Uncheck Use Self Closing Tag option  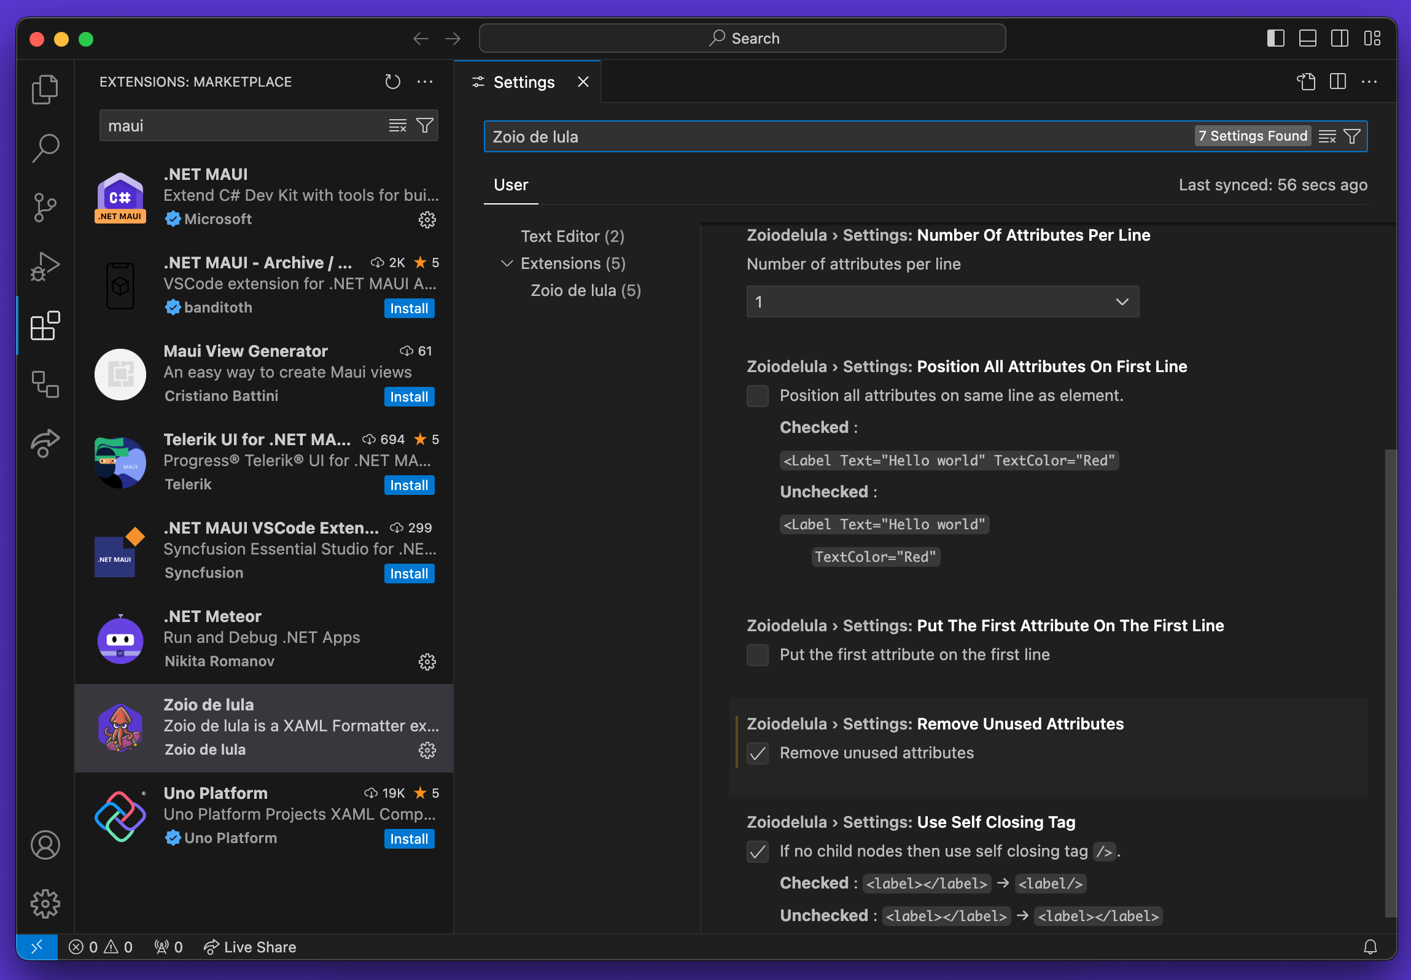click(x=758, y=851)
